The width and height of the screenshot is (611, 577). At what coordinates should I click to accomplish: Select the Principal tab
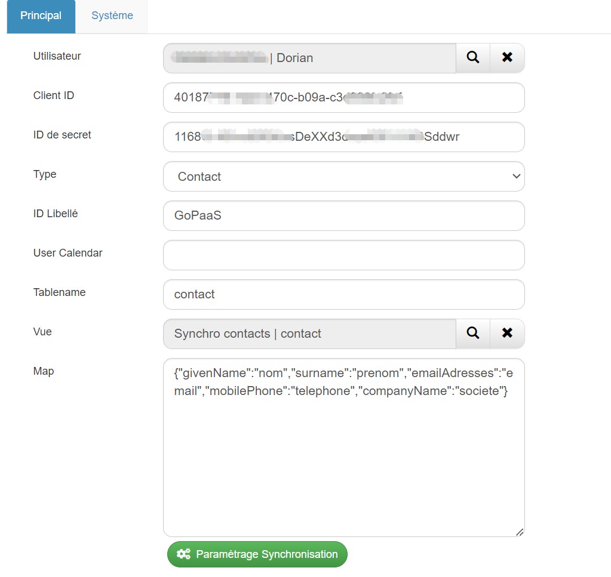(x=41, y=16)
